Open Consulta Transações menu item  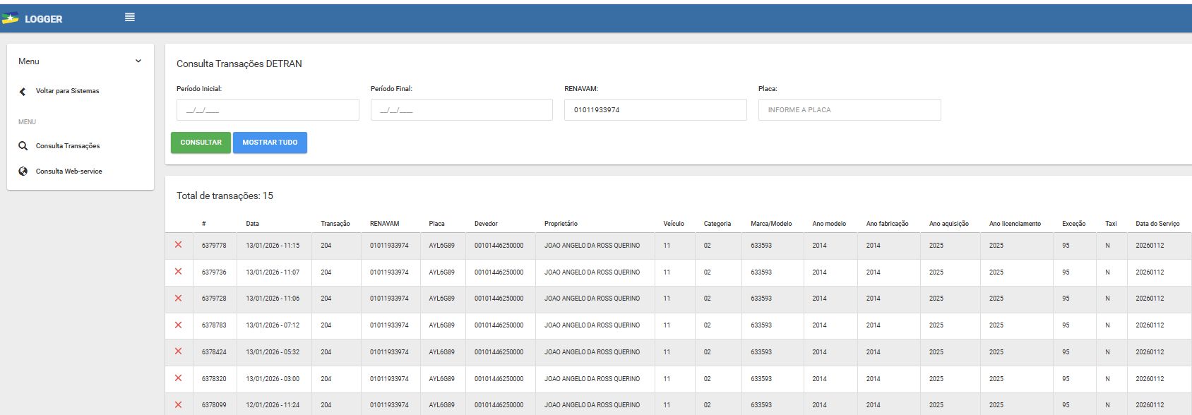pyautogui.click(x=68, y=146)
